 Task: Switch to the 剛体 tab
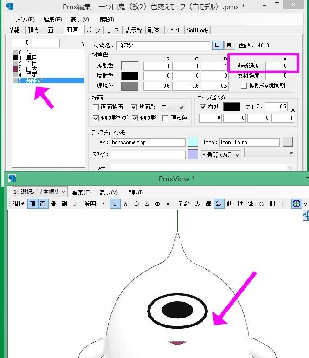pos(154,30)
